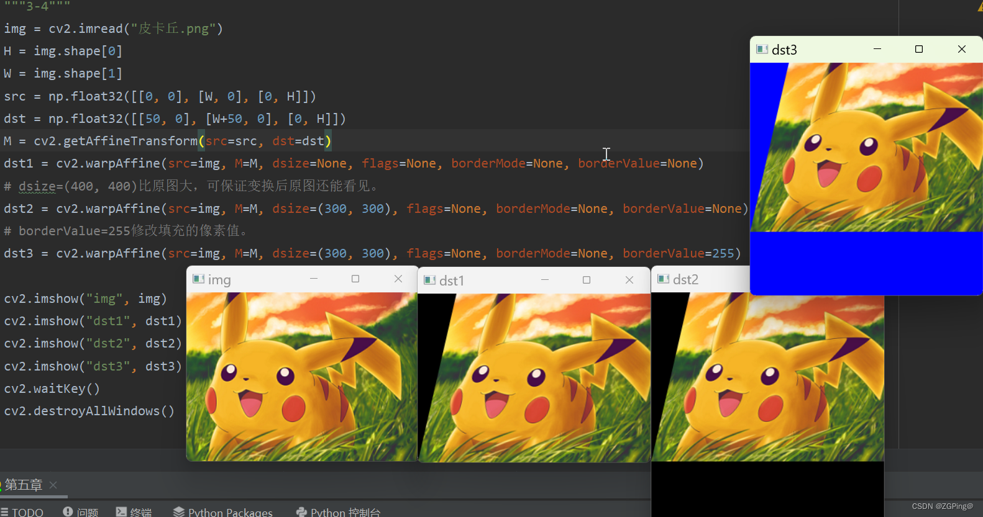Click the cv2.imshow("dst2", dst2) line
983x517 pixels.
93,343
